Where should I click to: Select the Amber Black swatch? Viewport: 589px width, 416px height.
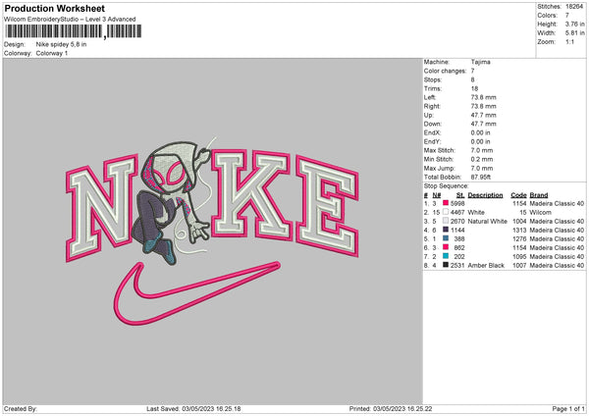(446, 265)
